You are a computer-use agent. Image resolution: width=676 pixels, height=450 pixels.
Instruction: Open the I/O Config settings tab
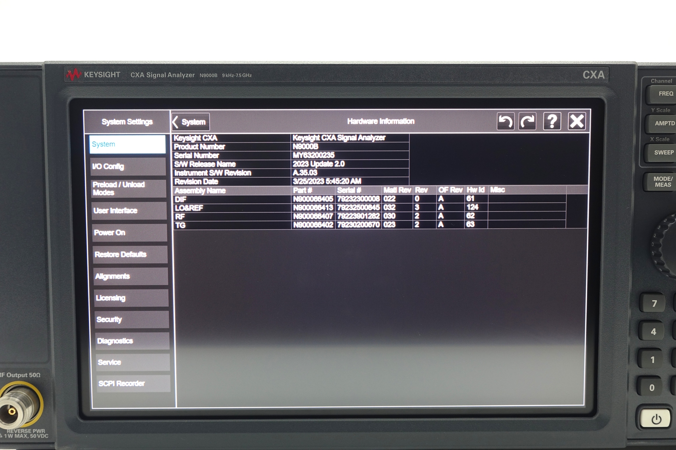(x=128, y=166)
